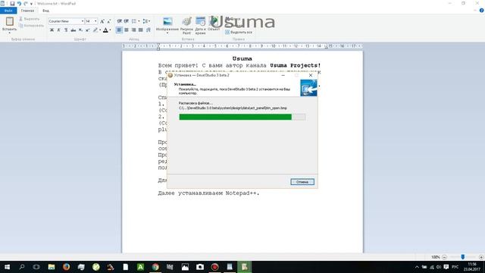Decrease paragraph indent
This screenshot has height=273, width=485.
tap(120, 21)
